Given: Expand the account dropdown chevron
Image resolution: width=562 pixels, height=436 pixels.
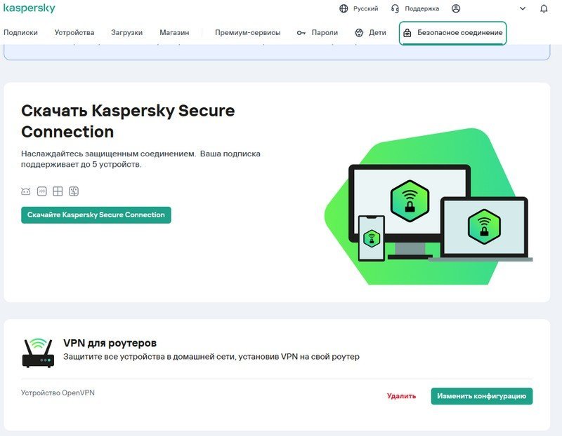Looking at the screenshot, I should click(523, 8).
